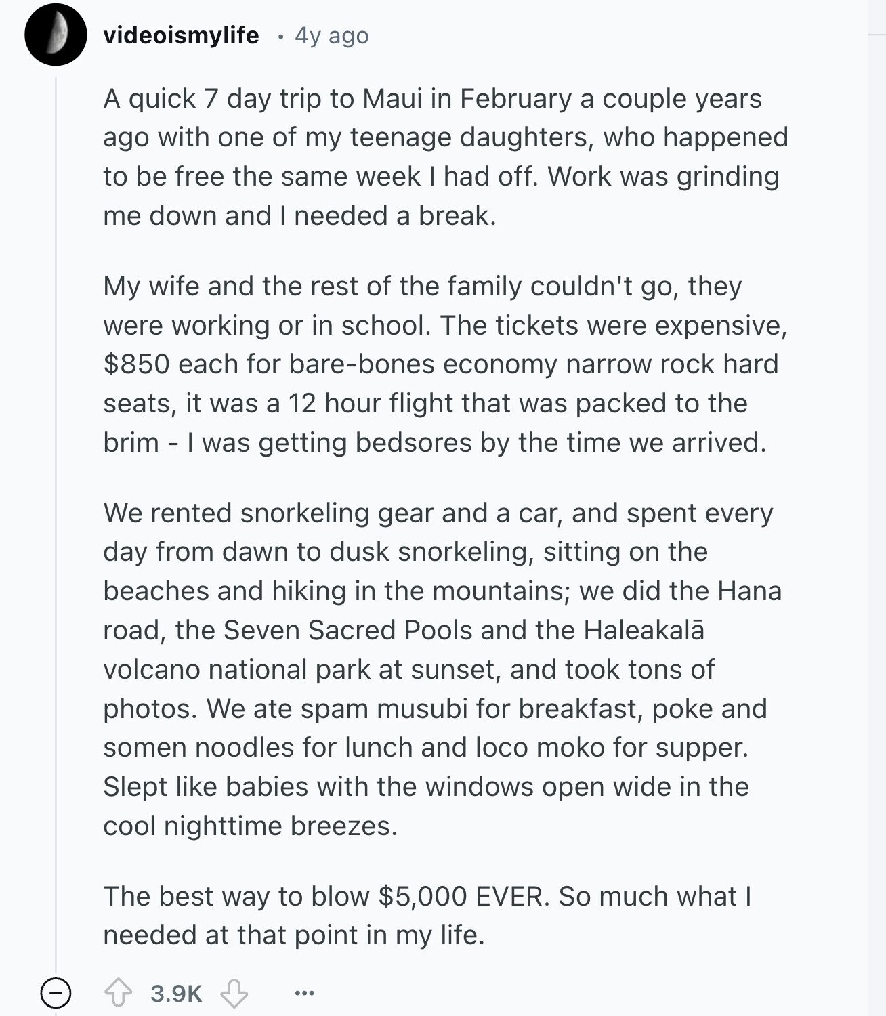The width and height of the screenshot is (886, 1016).
Task: Click the paragraph starting 'We rented snorkeling gear'
Action: [x=442, y=669]
